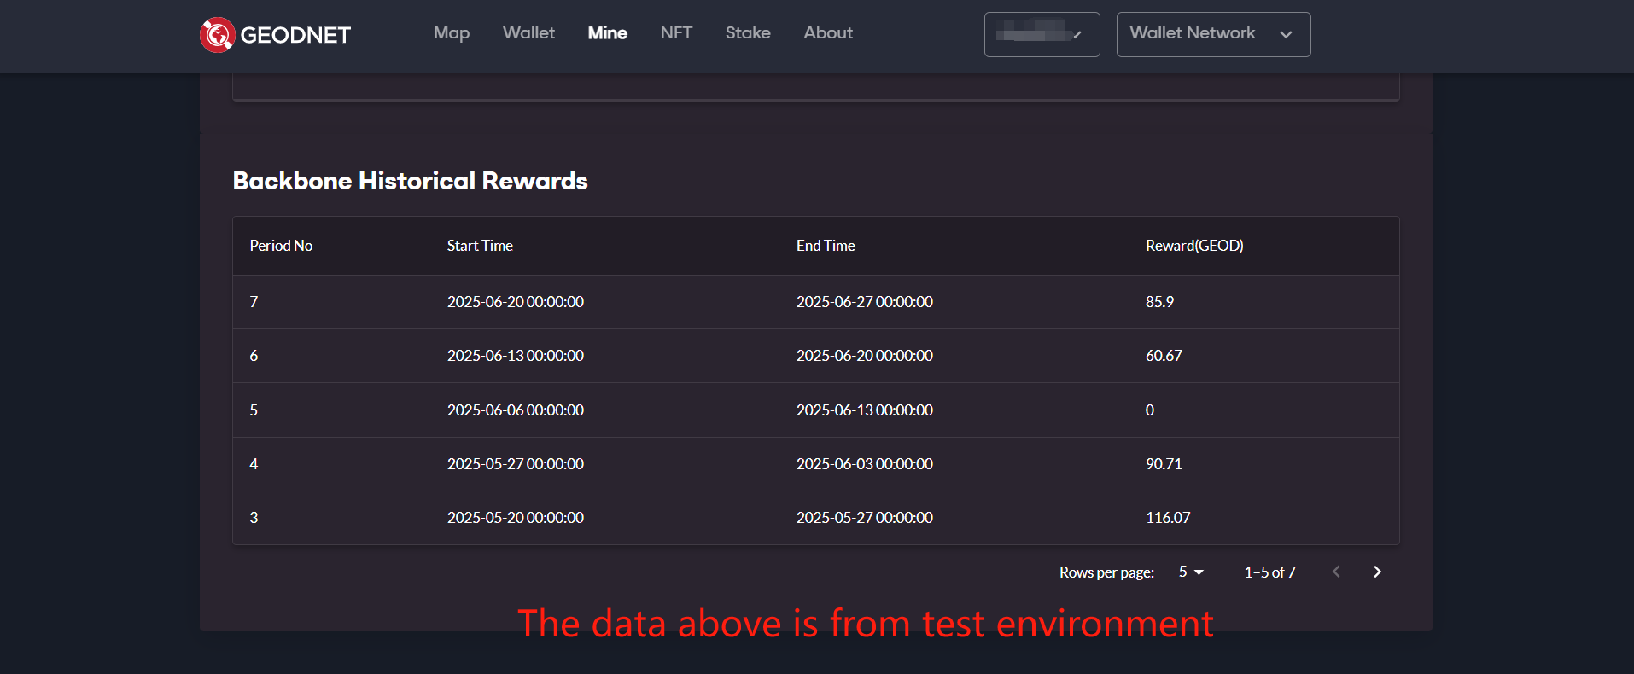Viewport: 1634px width, 674px height.
Task: Click the 1–5 of 7 pagination text
Action: point(1269,572)
